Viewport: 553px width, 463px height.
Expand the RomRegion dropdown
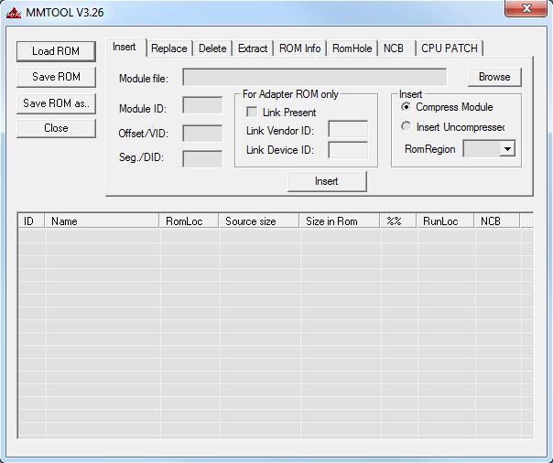507,149
